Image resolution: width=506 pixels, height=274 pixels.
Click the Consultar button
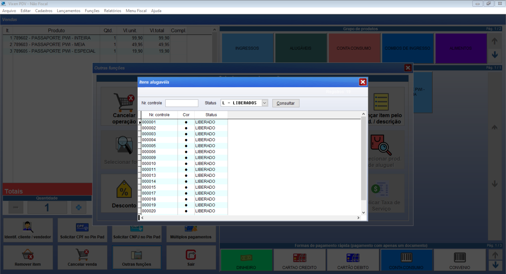[286, 103]
